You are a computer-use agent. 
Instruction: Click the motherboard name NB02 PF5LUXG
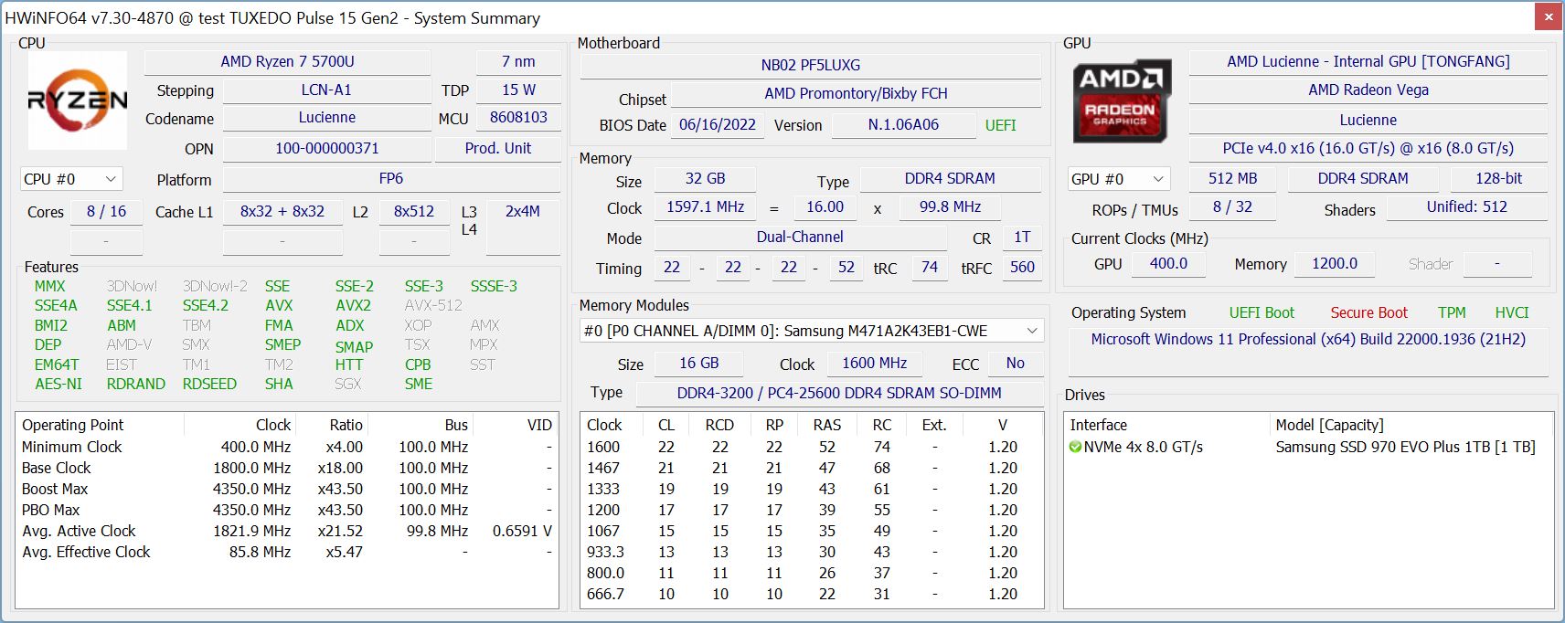pos(811,66)
